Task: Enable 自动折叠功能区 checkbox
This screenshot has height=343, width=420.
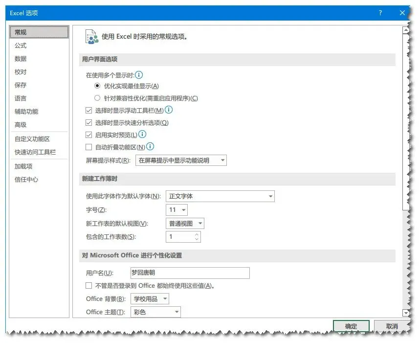Action: [88, 147]
